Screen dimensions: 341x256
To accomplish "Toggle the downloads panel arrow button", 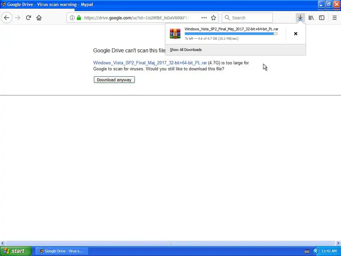I will click(300, 18).
